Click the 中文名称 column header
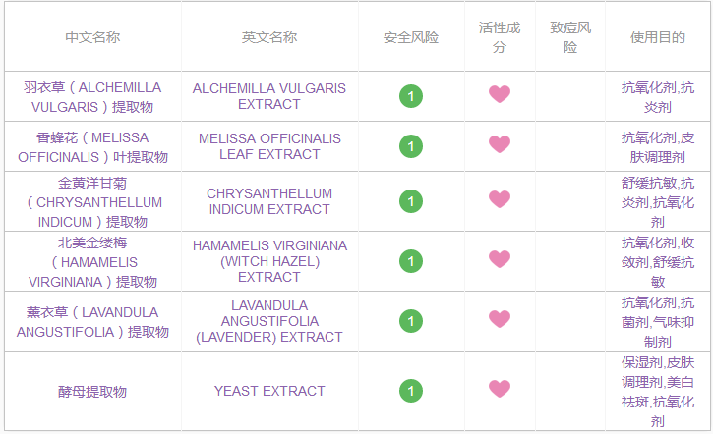 tap(92, 38)
